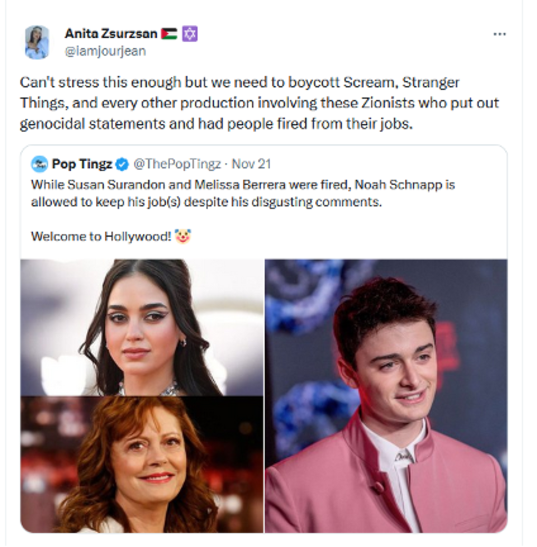
Task: Click the @ThePopTingz handle
Action: click(x=177, y=164)
